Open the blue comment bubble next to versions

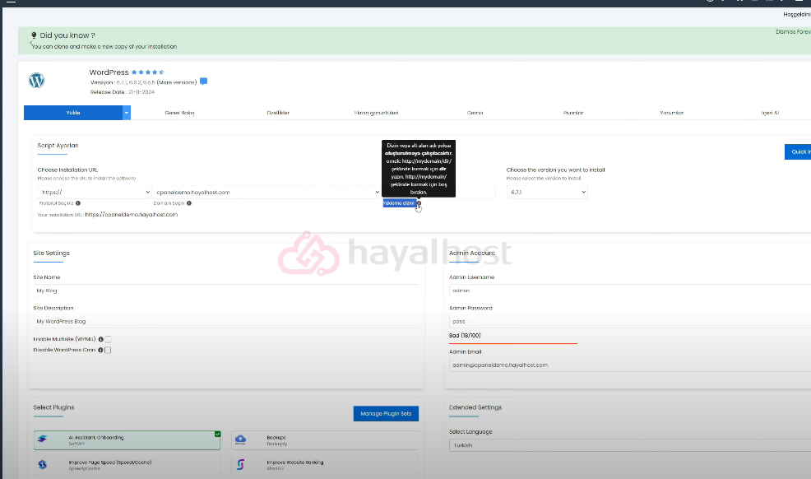[204, 81]
